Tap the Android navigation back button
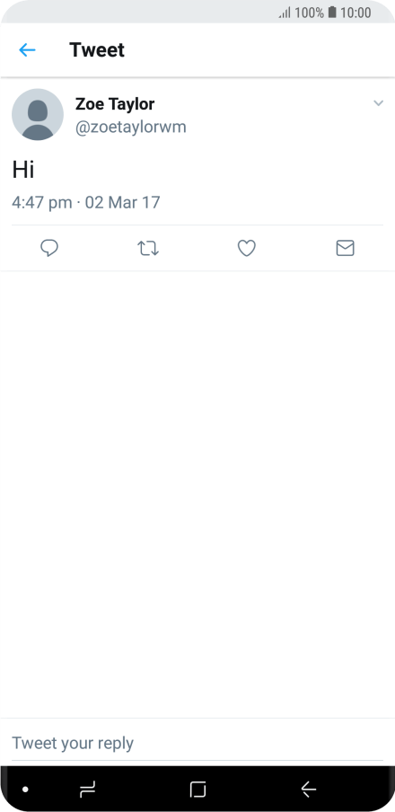 (x=309, y=790)
